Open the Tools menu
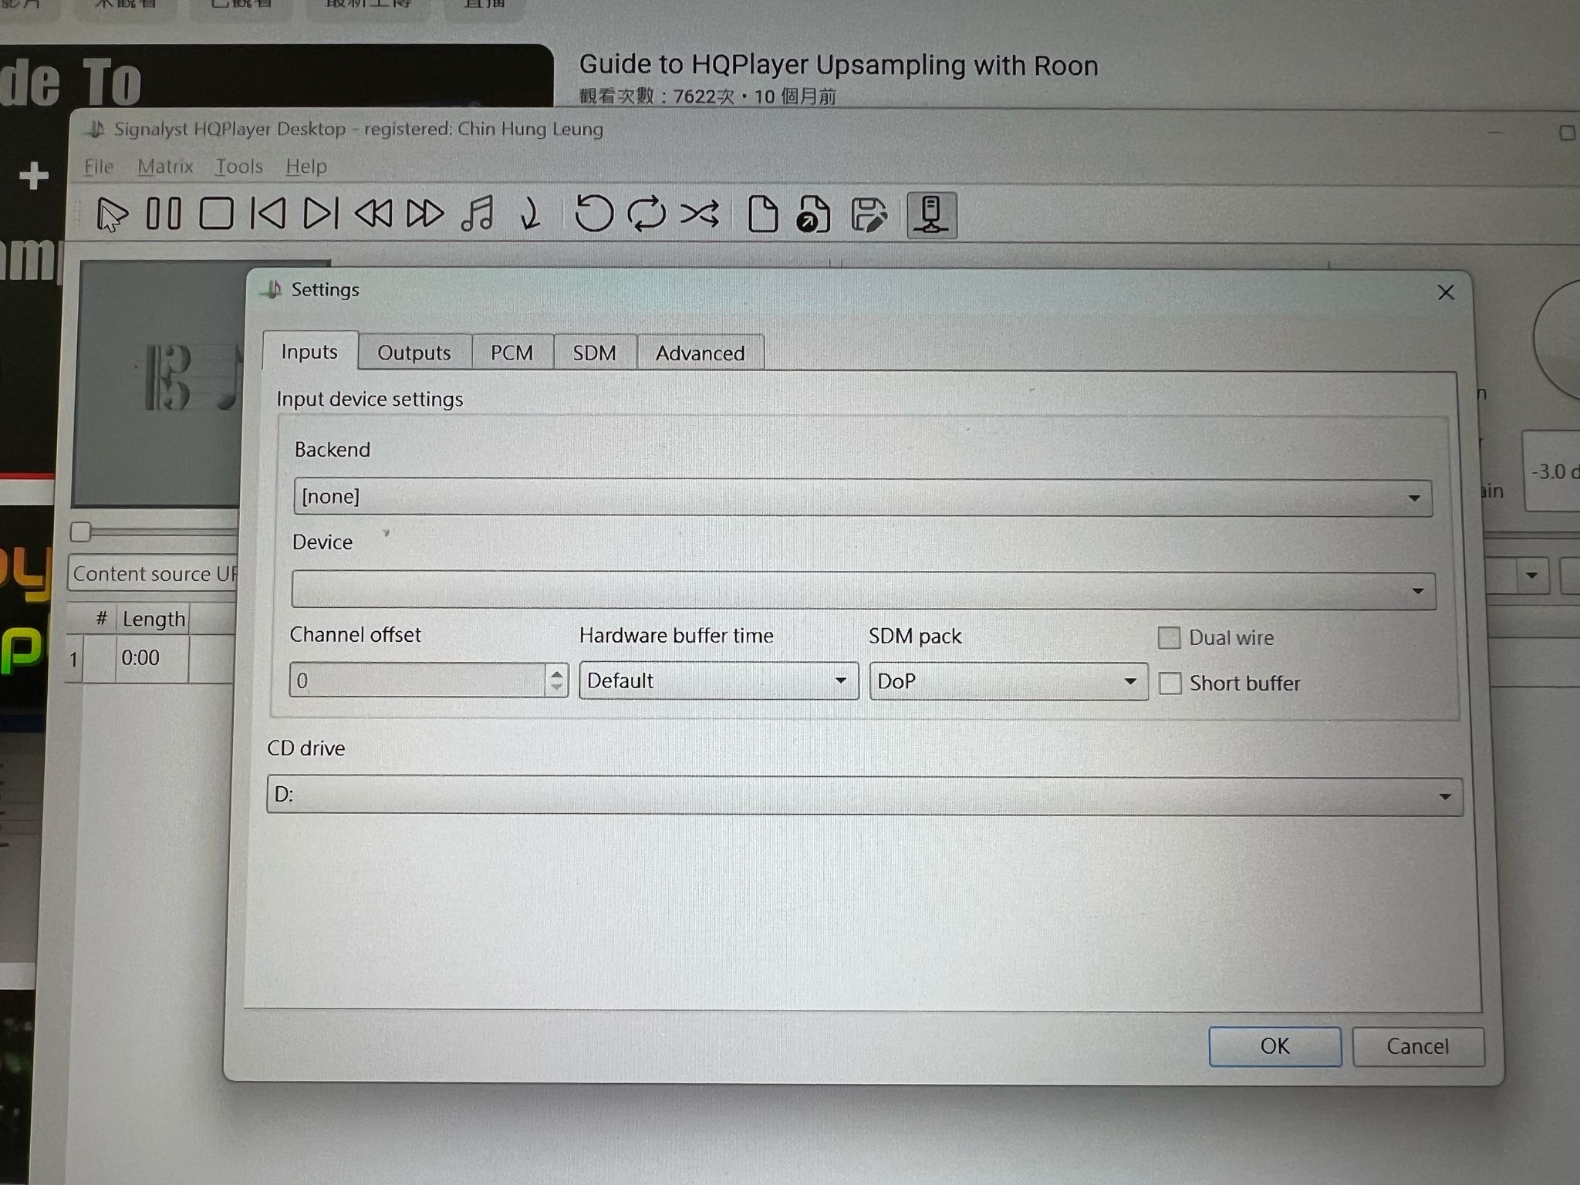 pos(238,167)
